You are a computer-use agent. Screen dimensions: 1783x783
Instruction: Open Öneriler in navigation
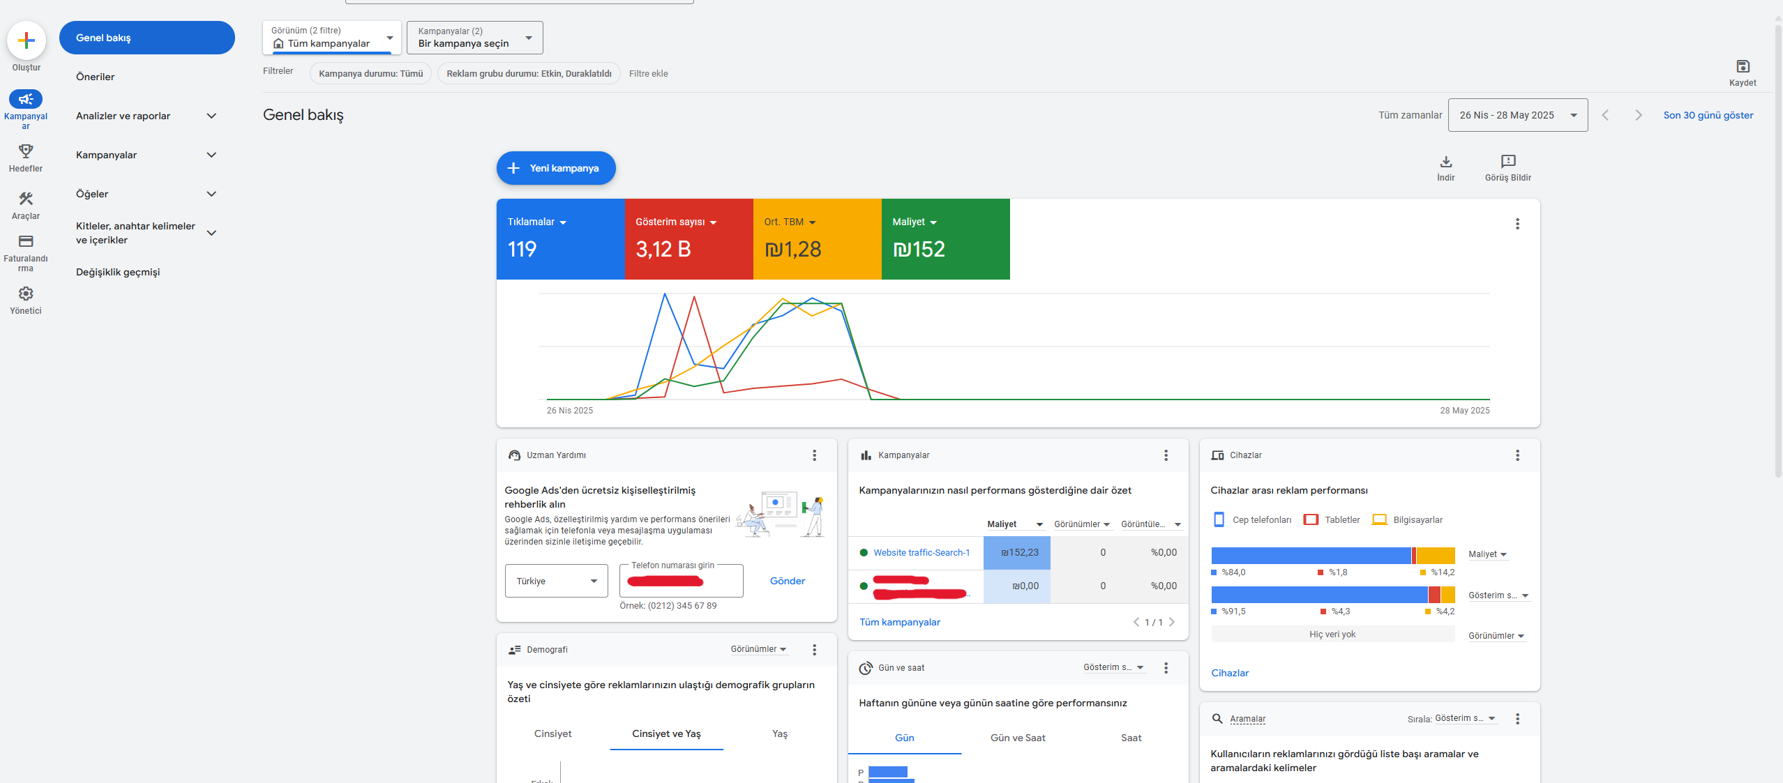96,77
